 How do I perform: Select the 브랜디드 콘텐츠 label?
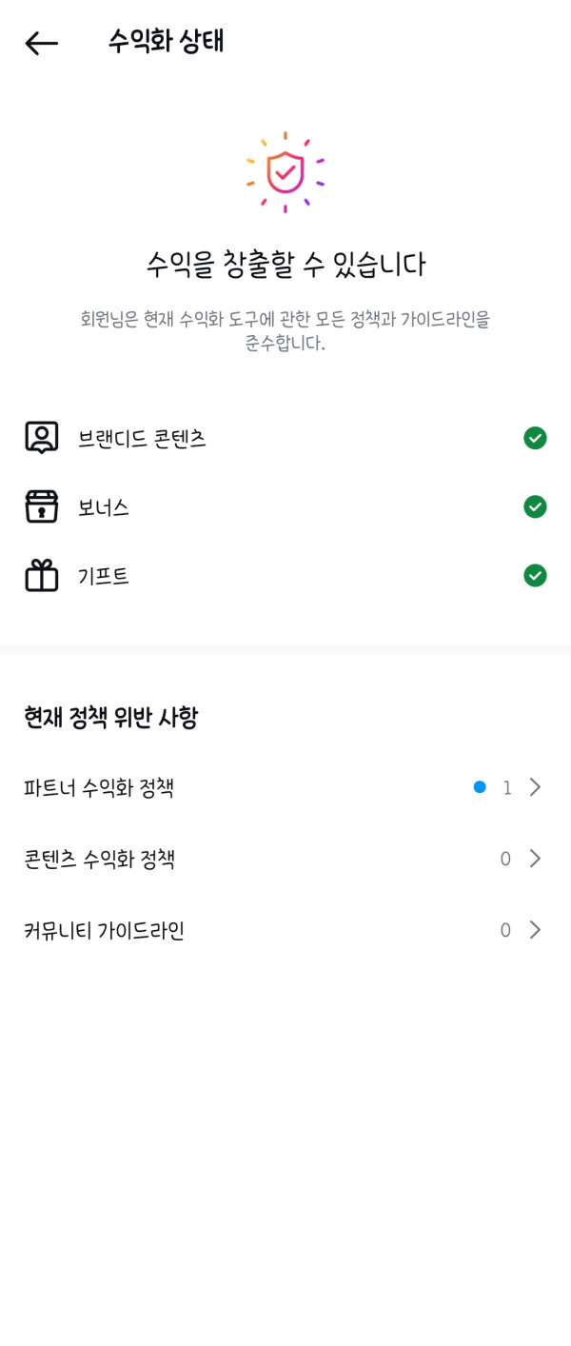pyautogui.click(x=142, y=439)
